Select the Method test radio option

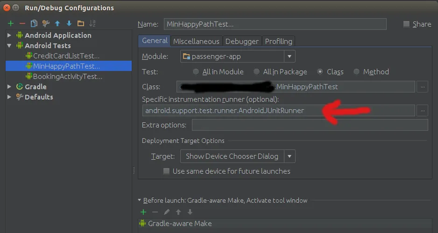click(356, 72)
